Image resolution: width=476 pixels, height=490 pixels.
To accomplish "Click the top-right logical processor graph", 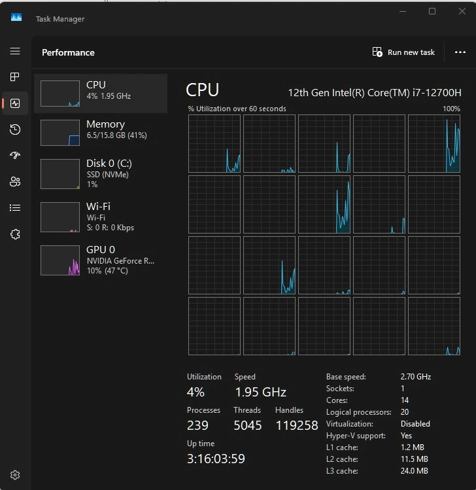I will pos(434,143).
